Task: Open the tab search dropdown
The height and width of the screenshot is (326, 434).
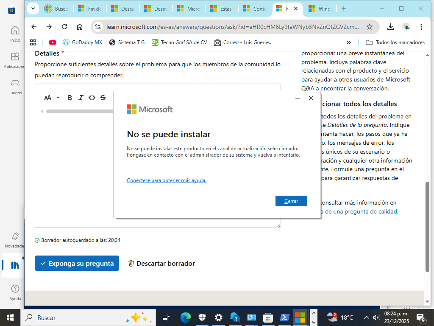Action: pyautogui.click(x=33, y=8)
